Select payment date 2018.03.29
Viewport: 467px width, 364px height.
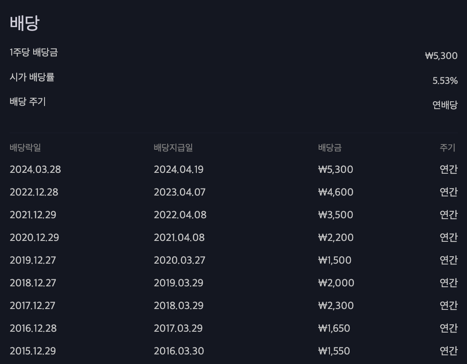[x=179, y=306]
